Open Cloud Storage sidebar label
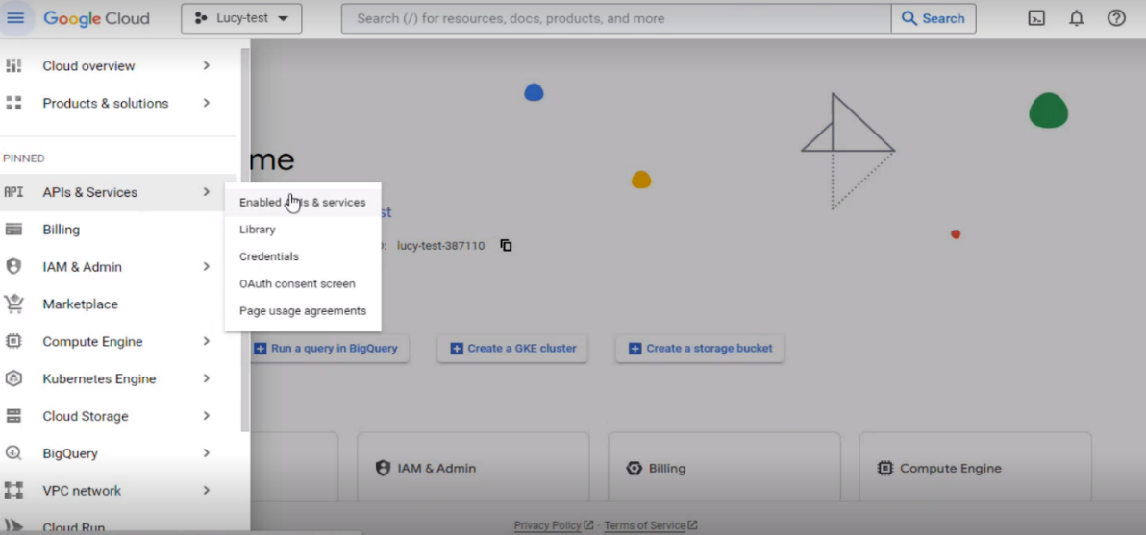 [85, 416]
